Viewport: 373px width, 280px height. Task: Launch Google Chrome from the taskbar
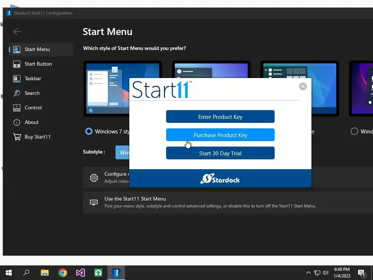coord(63,273)
